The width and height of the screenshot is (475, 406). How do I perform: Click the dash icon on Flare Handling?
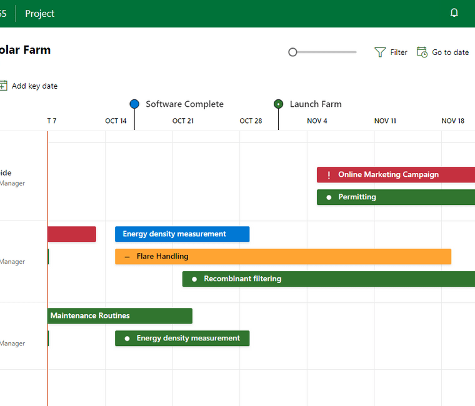127,257
